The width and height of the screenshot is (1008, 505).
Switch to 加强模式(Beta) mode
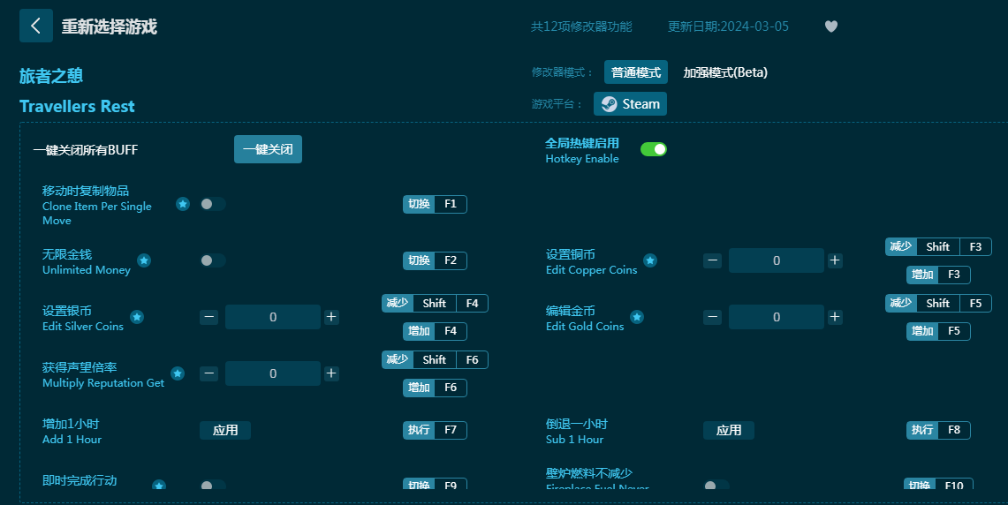coord(725,72)
